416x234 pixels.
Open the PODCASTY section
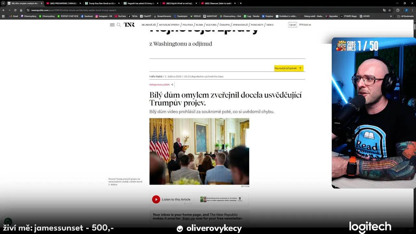(x=257, y=25)
